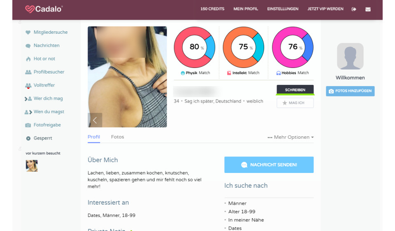Open MEIN PROFIL in top menu
This screenshot has height=231, width=395.
tap(246, 9)
